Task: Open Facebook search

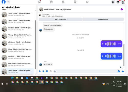Action: pos(8,2)
